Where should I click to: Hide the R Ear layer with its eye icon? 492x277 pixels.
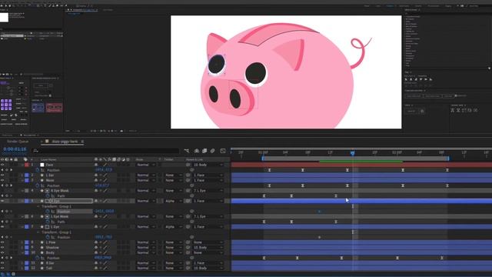point(2,263)
